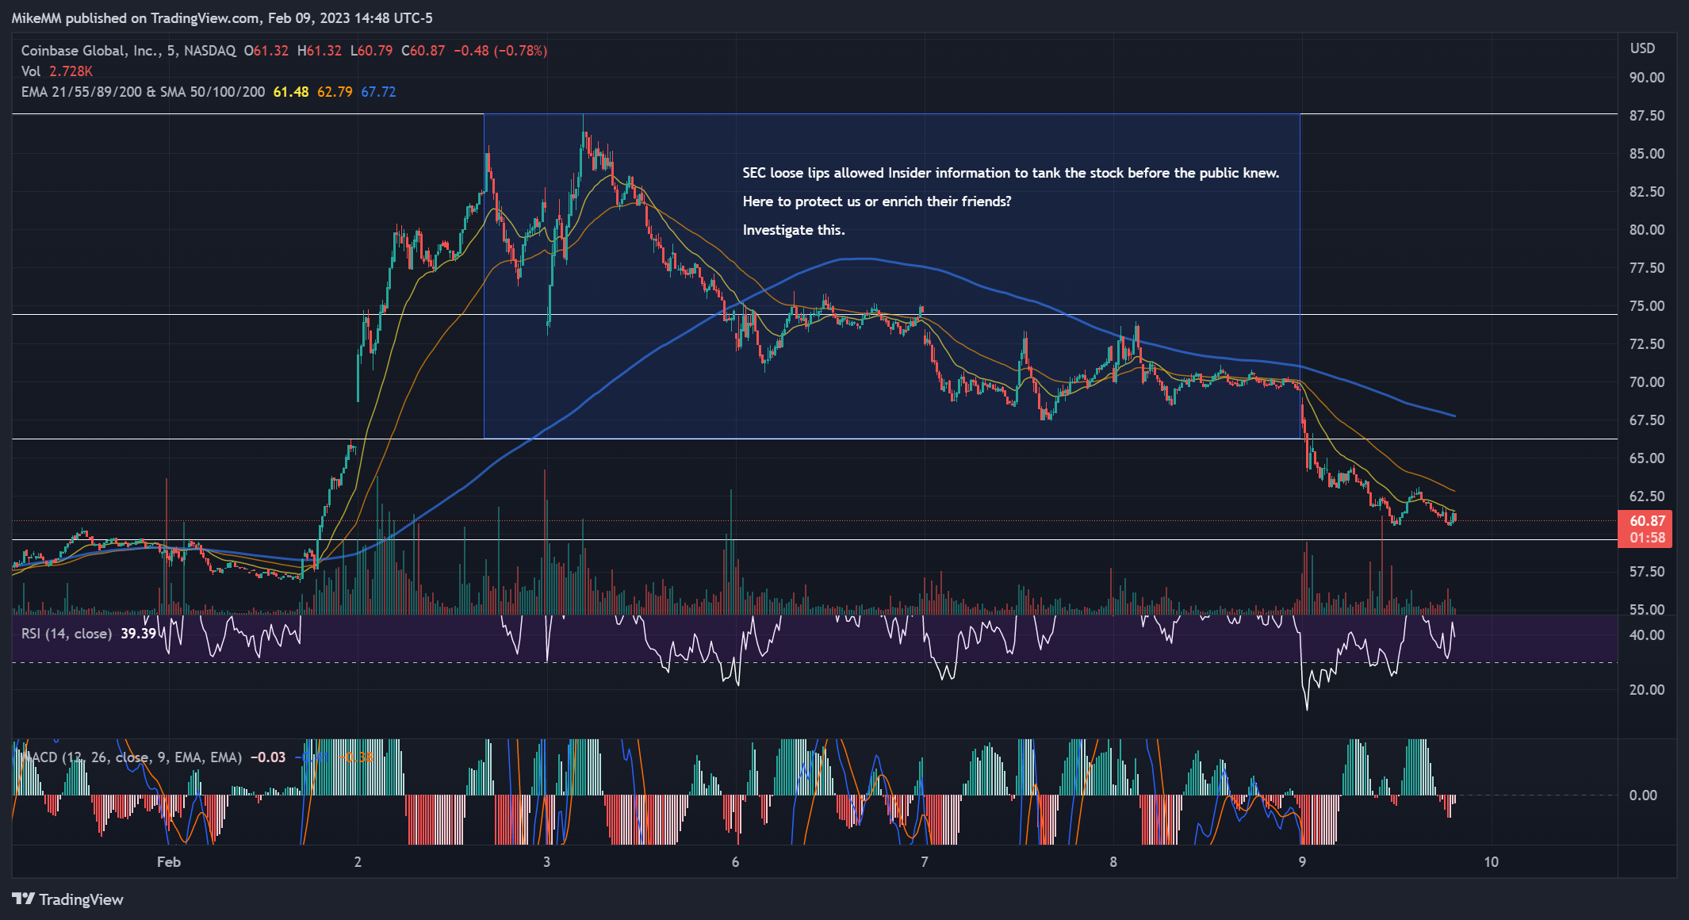This screenshot has height=920, width=1689.
Task: Click the 77.50 price axis label
Action: 1647,268
